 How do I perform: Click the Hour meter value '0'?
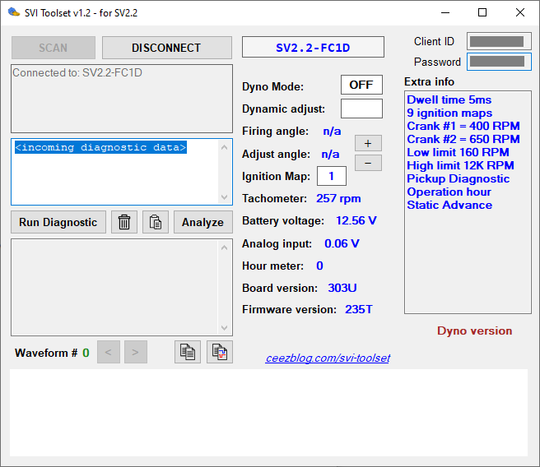coord(319,266)
